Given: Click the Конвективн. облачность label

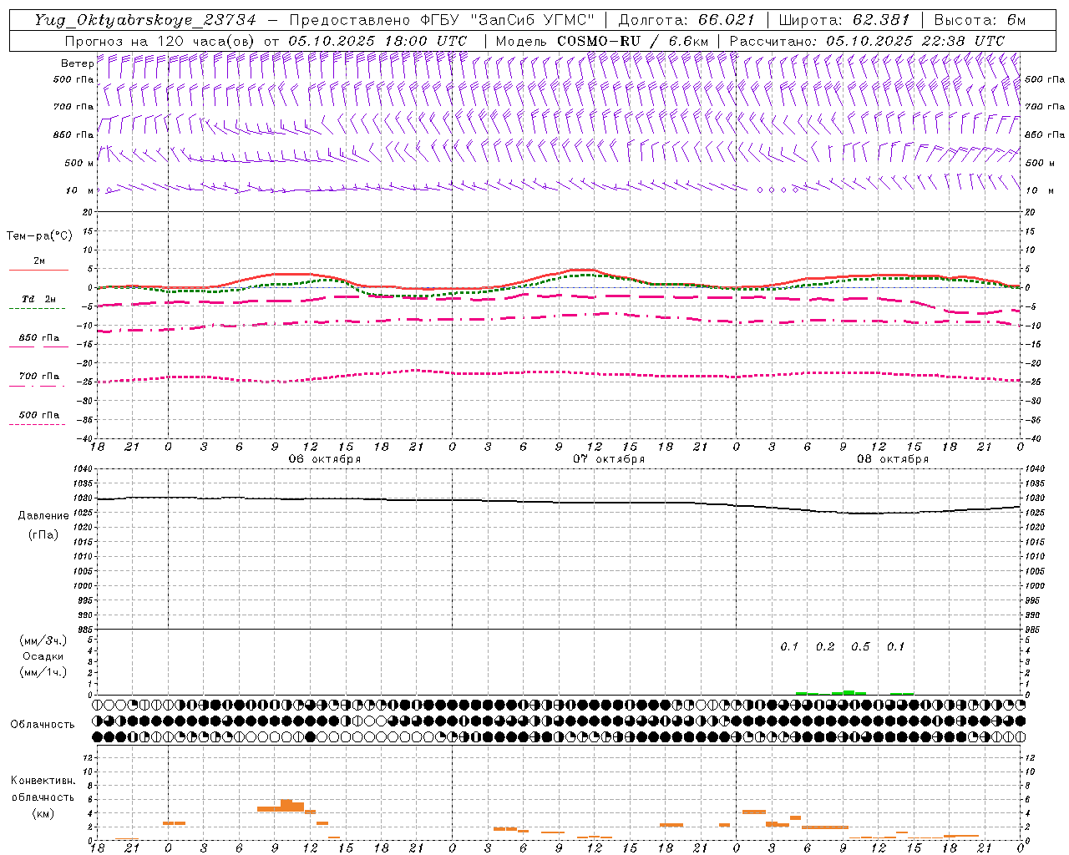Looking at the screenshot, I should pyautogui.click(x=43, y=789).
